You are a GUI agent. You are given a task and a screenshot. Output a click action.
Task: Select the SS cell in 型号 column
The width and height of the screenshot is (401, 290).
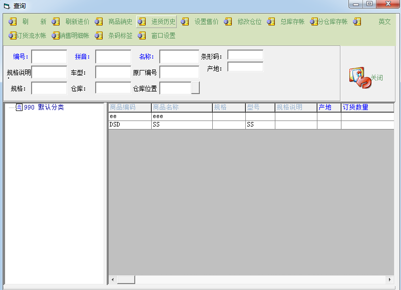coord(260,124)
